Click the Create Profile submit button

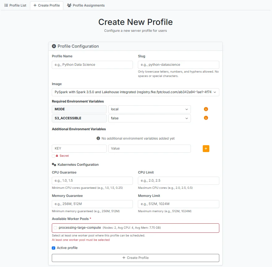[135, 258]
